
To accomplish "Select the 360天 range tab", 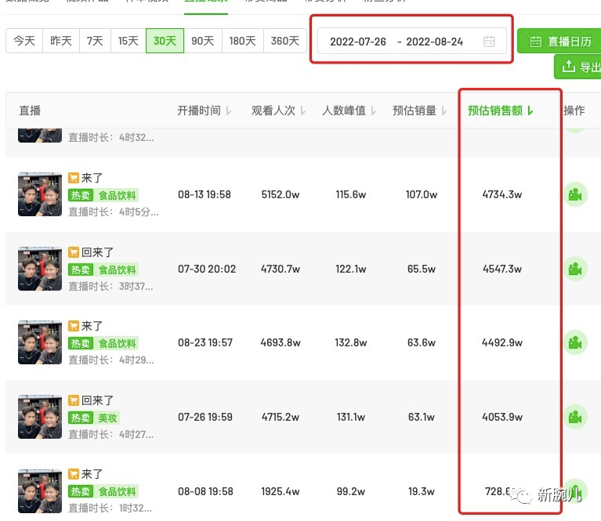I will tap(285, 41).
